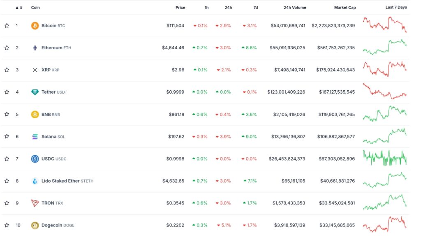The height and width of the screenshot is (236, 421).
Task: Open the Lido Staked Ether STETH link
Action: (x=67, y=181)
